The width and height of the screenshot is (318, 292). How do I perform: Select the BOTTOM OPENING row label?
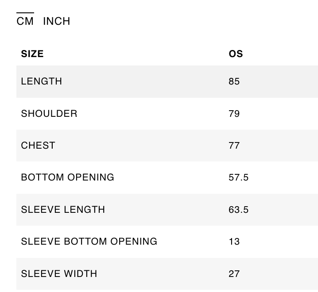pos(68,177)
